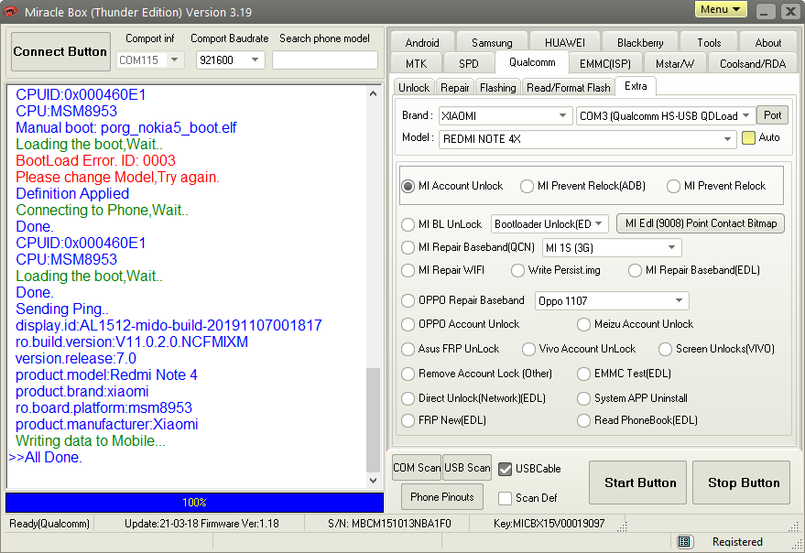Screen dimensions: 805x553
Task: Switch to the Samsung tab
Action: click(492, 42)
